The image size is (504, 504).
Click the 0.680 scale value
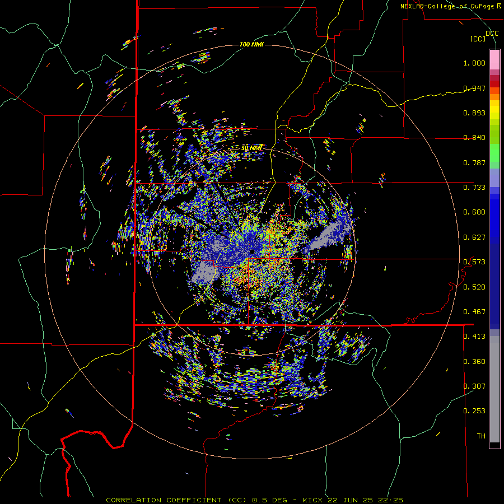pyautogui.click(x=474, y=212)
